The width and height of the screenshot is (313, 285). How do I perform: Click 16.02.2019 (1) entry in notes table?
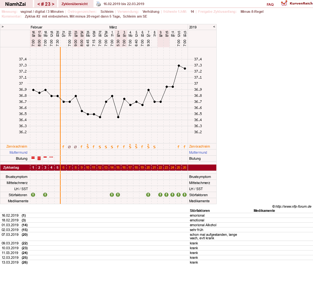[x=14, y=215]
